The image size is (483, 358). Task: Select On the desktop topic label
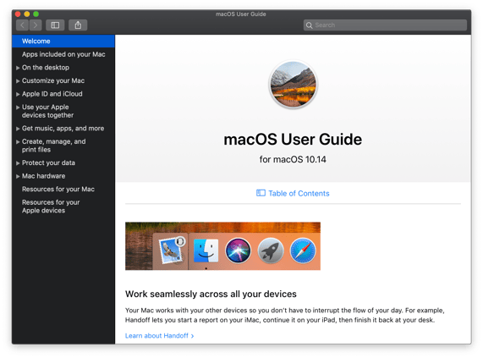point(46,68)
